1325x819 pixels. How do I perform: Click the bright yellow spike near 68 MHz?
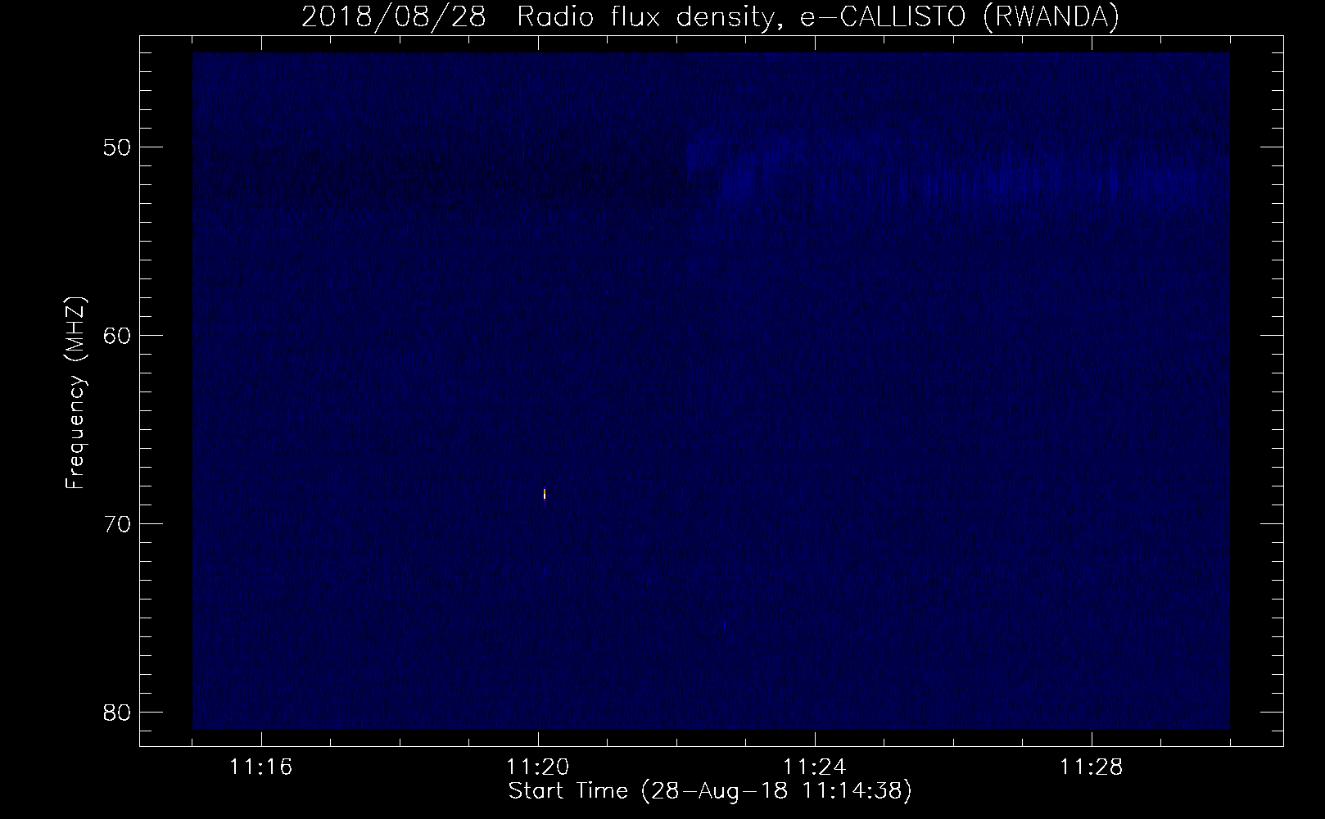[x=545, y=494]
